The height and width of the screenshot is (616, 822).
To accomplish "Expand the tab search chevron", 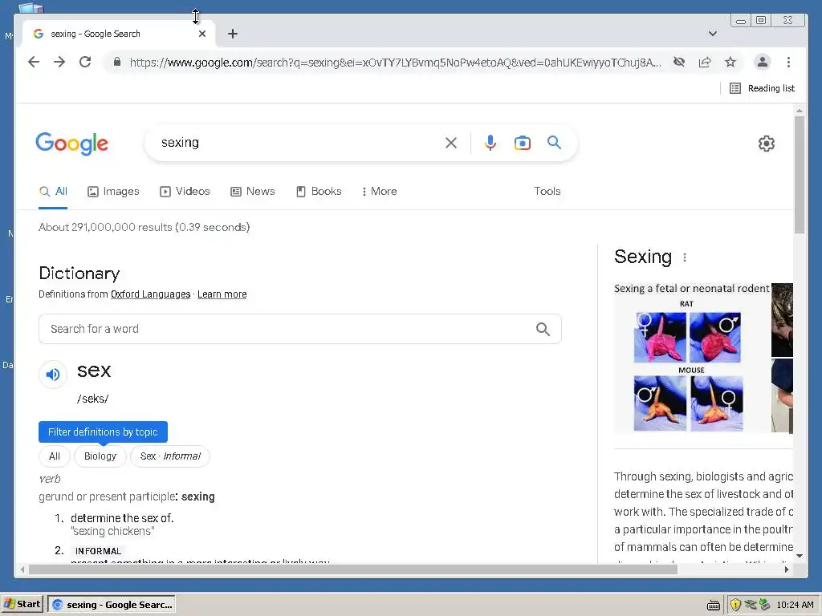I will [713, 34].
